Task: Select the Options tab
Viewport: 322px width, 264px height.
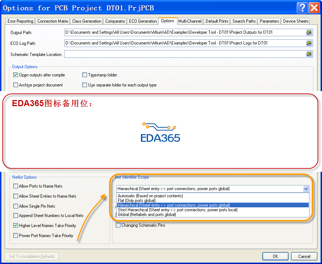Action: click(167, 21)
